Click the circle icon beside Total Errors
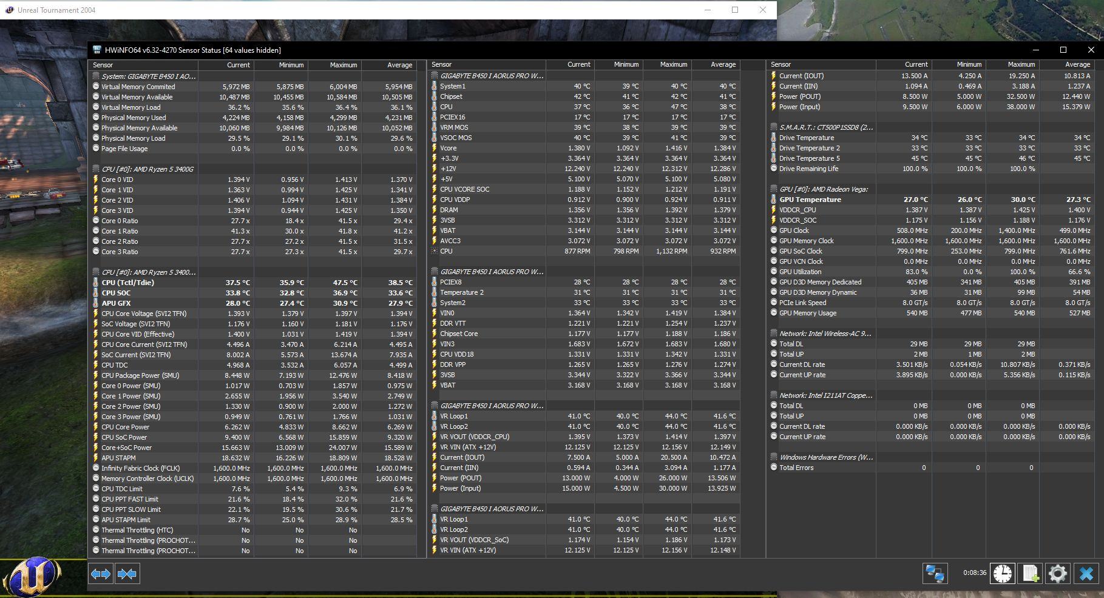Image resolution: width=1104 pixels, height=598 pixels. pos(774,468)
